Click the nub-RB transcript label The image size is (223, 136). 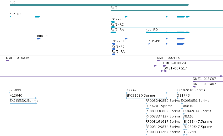click(15, 14)
